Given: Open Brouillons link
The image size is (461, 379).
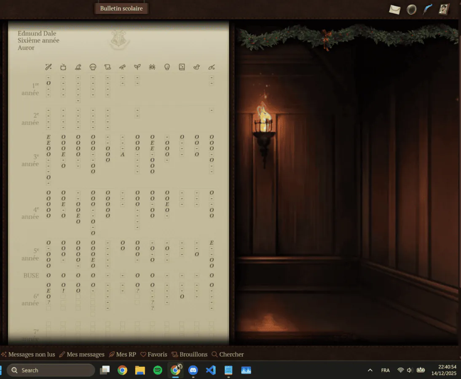Looking at the screenshot, I should [193, 354].
